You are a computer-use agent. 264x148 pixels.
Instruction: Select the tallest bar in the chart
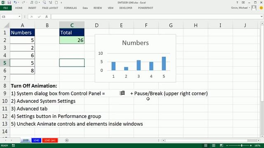164,64
